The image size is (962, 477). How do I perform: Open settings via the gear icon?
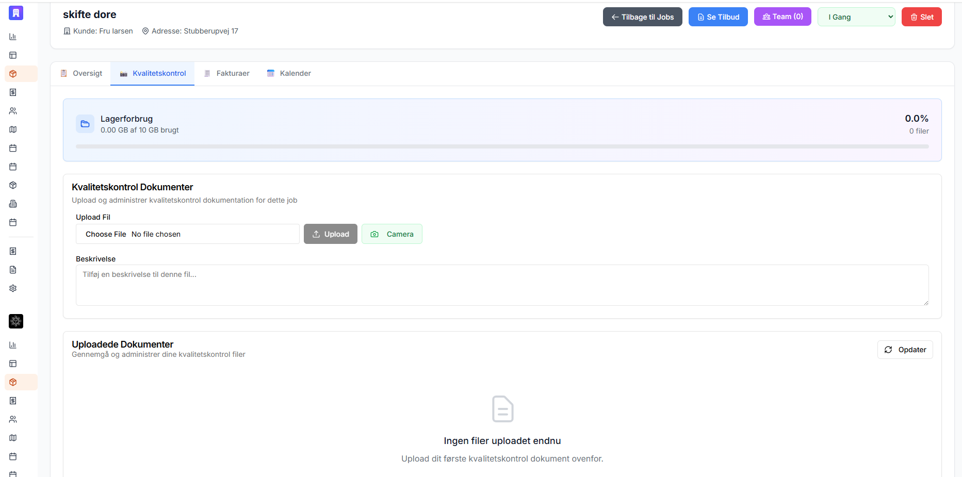13,288
